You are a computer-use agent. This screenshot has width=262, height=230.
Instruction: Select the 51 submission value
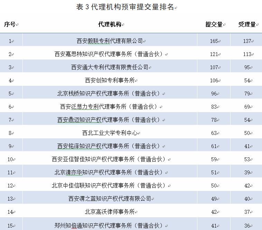(x=214, y=172)
